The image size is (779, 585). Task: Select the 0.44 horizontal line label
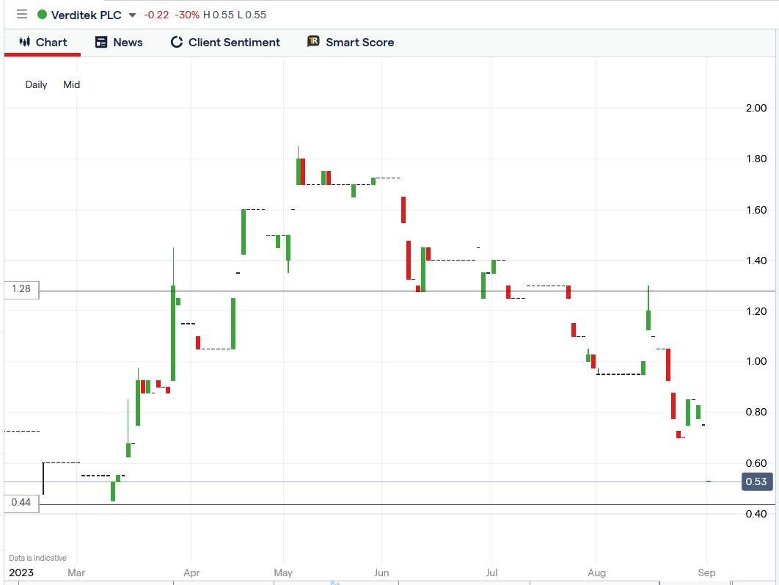tap(21, 503)
